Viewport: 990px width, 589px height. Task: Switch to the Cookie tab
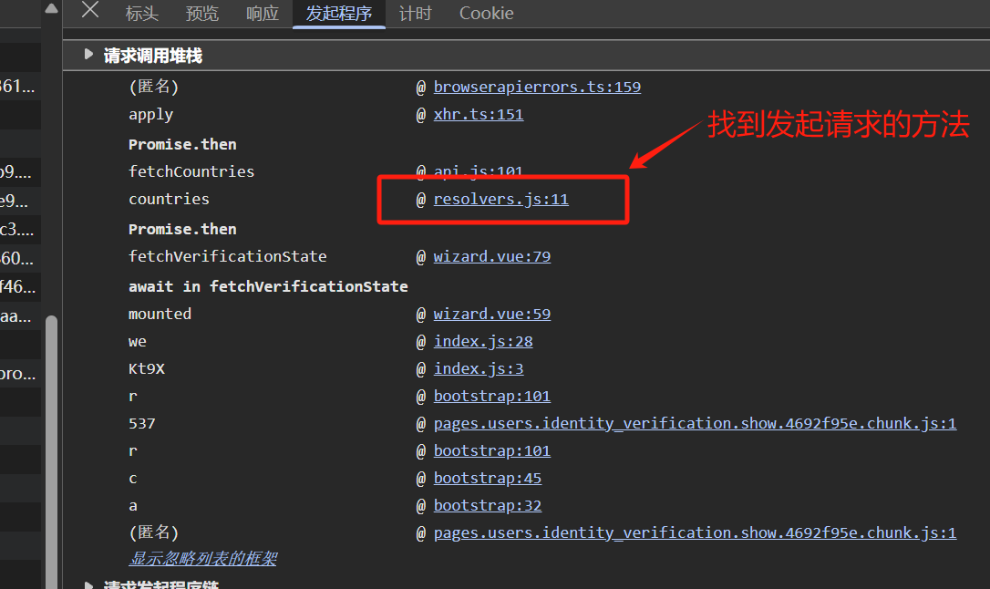click(486, 14)
